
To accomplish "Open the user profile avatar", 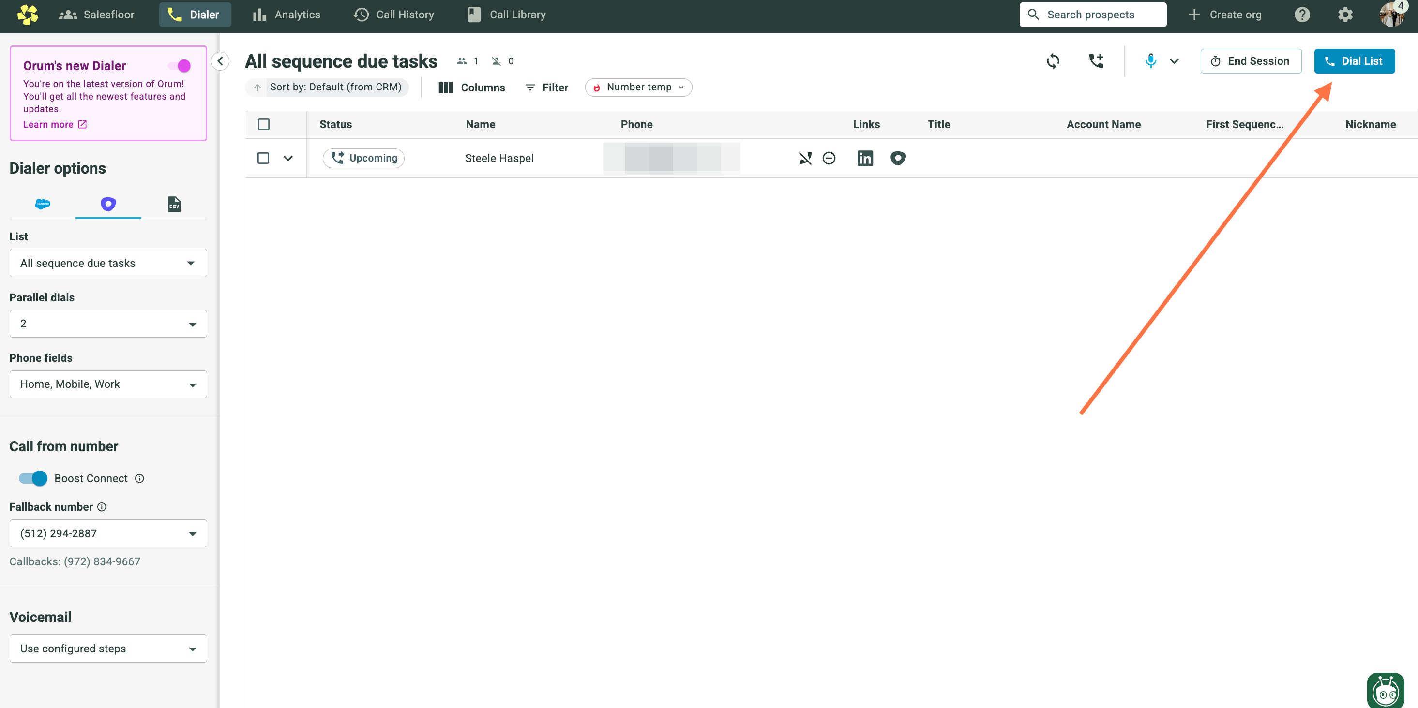I will [1391, 15].
